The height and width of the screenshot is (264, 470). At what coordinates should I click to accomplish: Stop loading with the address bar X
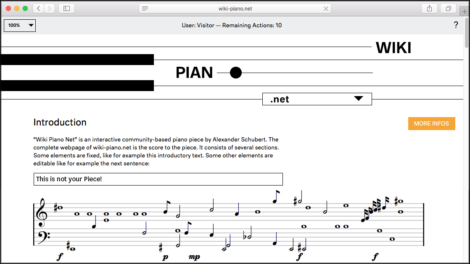326,9
